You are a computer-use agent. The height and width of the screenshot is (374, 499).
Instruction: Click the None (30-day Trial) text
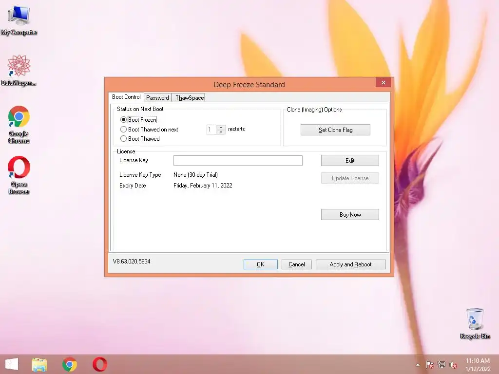(x=195, y=175)
